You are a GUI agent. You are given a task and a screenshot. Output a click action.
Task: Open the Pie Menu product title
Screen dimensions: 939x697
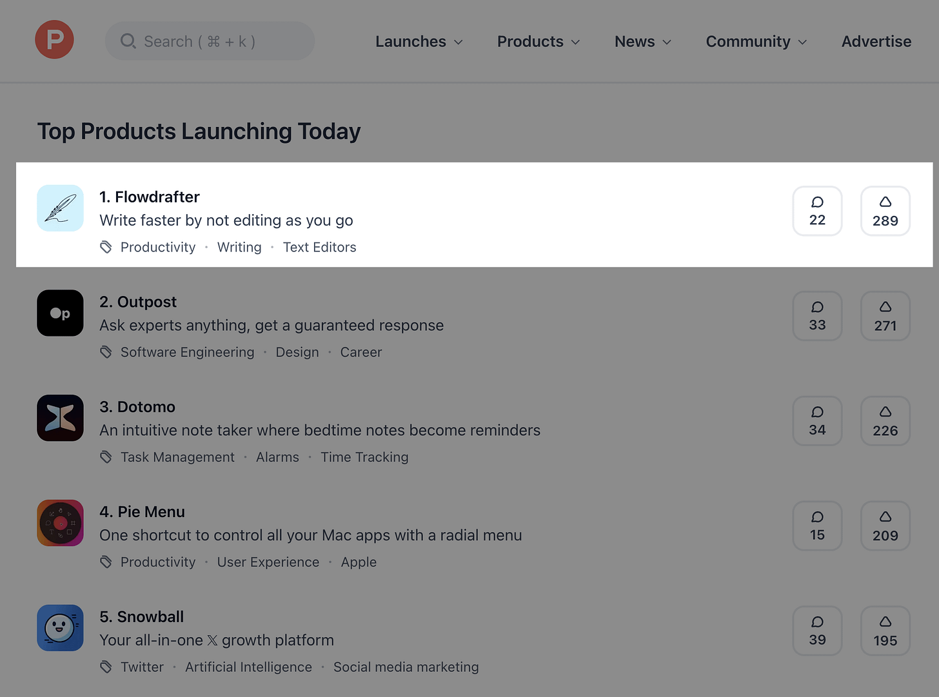click(x=142, y=512)
